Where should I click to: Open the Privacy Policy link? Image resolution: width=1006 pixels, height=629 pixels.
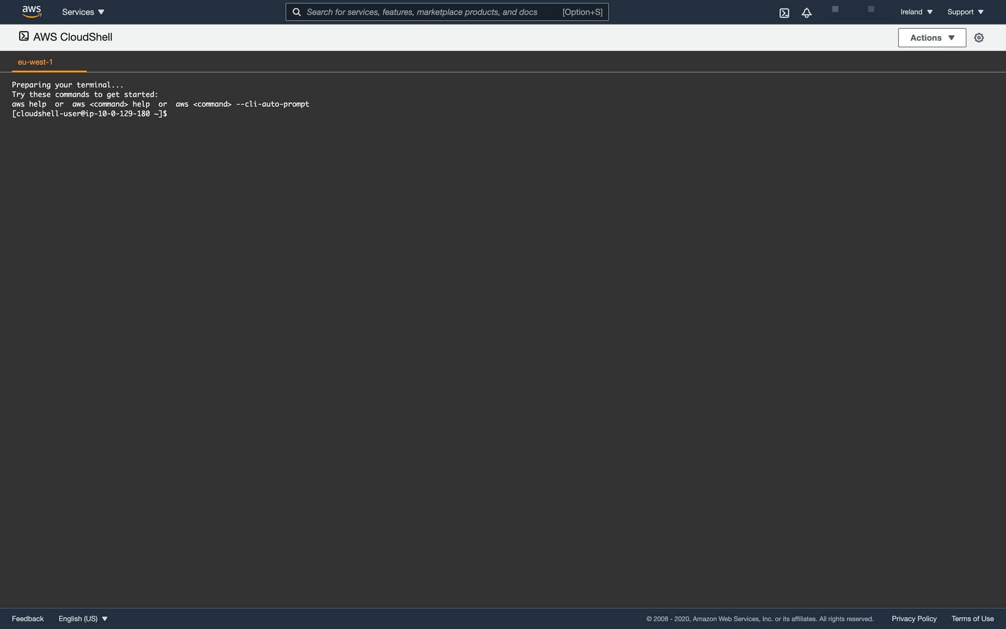click(x=914, y=618)
